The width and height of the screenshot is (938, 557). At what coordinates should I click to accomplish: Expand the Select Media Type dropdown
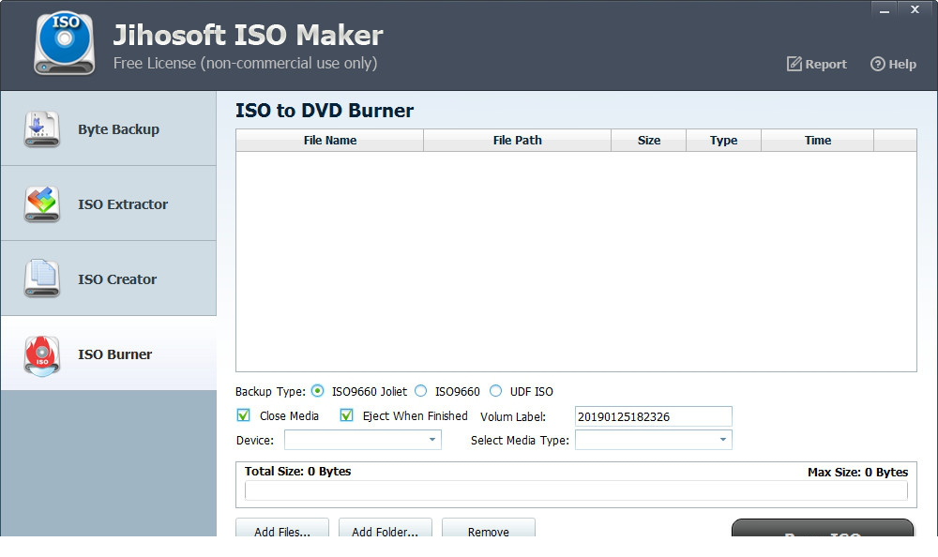tap(653, 440)
